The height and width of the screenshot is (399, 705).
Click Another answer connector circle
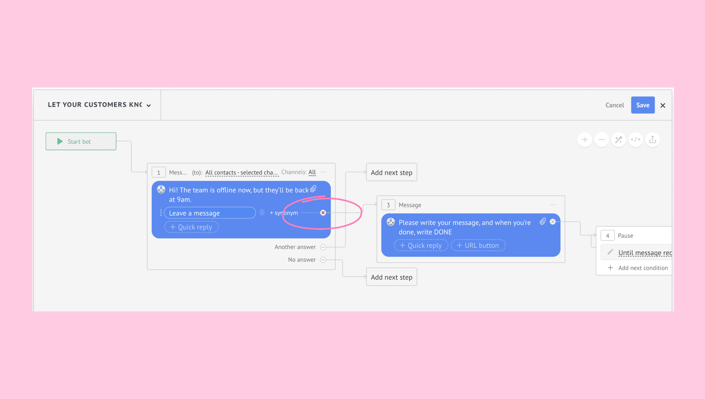pyautogui.click(x=323, y=247)
